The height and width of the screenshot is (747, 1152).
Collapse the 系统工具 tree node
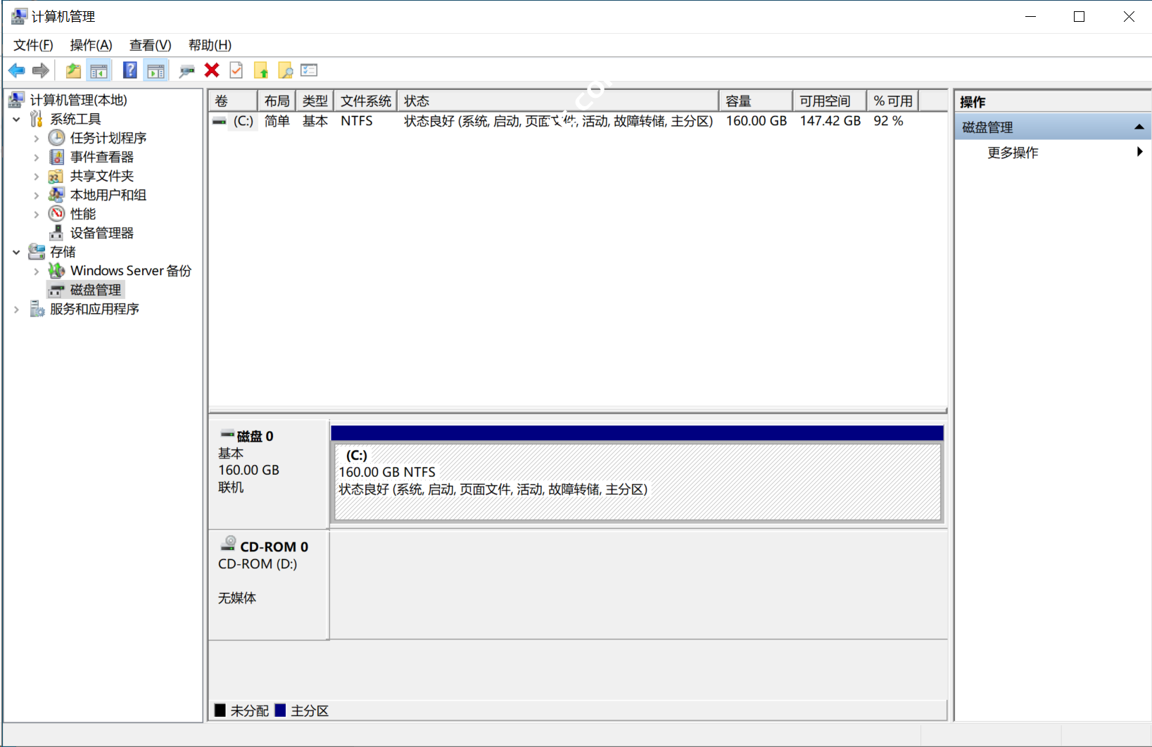coord(16,120)
